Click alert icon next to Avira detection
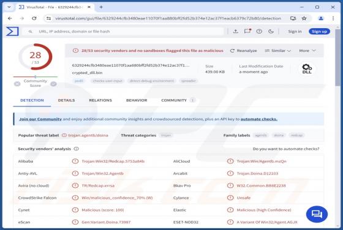This screenshot has height=230, width=343. coord(75,186)
